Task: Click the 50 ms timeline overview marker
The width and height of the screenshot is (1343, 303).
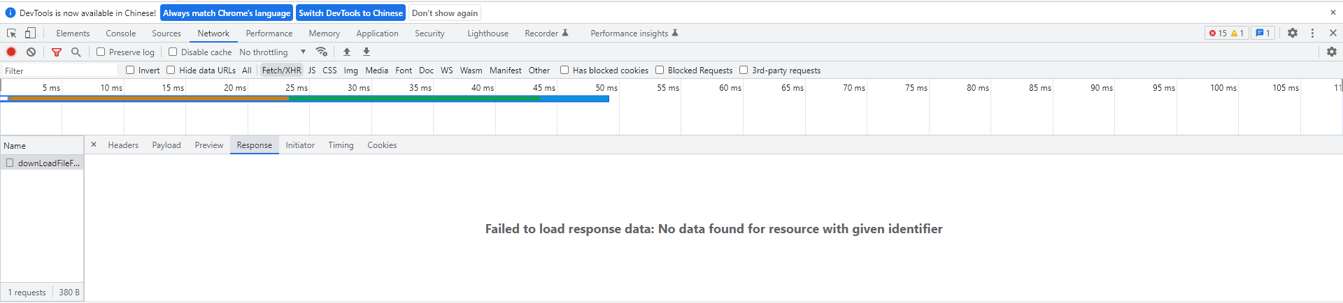Action: click(606, 88)
